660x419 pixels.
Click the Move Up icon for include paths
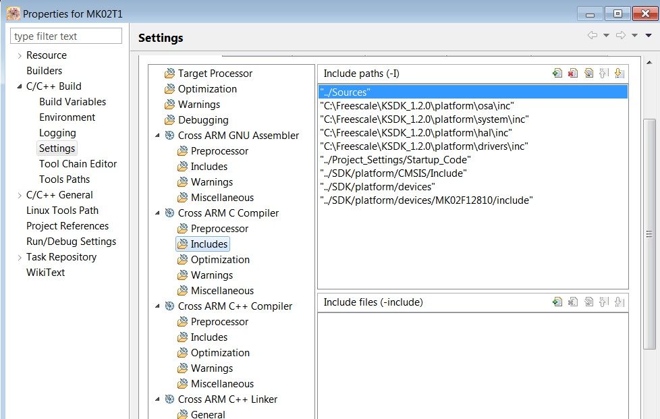[x=604, y=74]
